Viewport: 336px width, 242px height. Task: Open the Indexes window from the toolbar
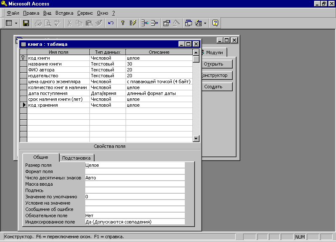133,23
